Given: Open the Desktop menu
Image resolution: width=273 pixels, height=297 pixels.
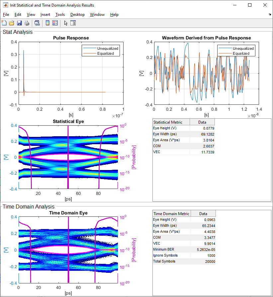Looking at the screenshot, I should pos(77,15).
